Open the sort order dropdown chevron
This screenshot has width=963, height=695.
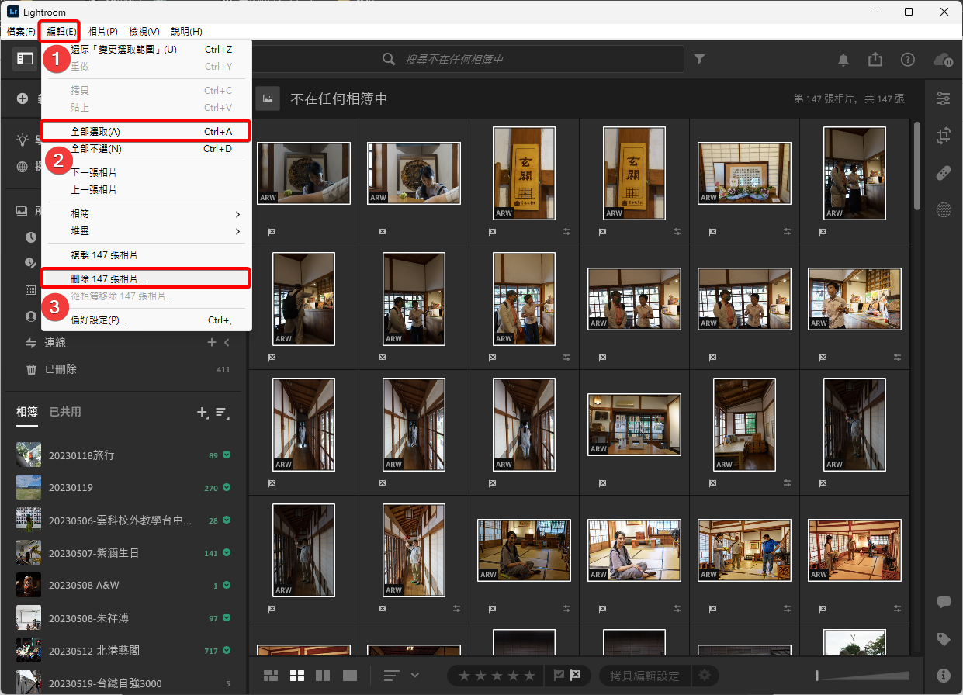click(x=415, y=676)
